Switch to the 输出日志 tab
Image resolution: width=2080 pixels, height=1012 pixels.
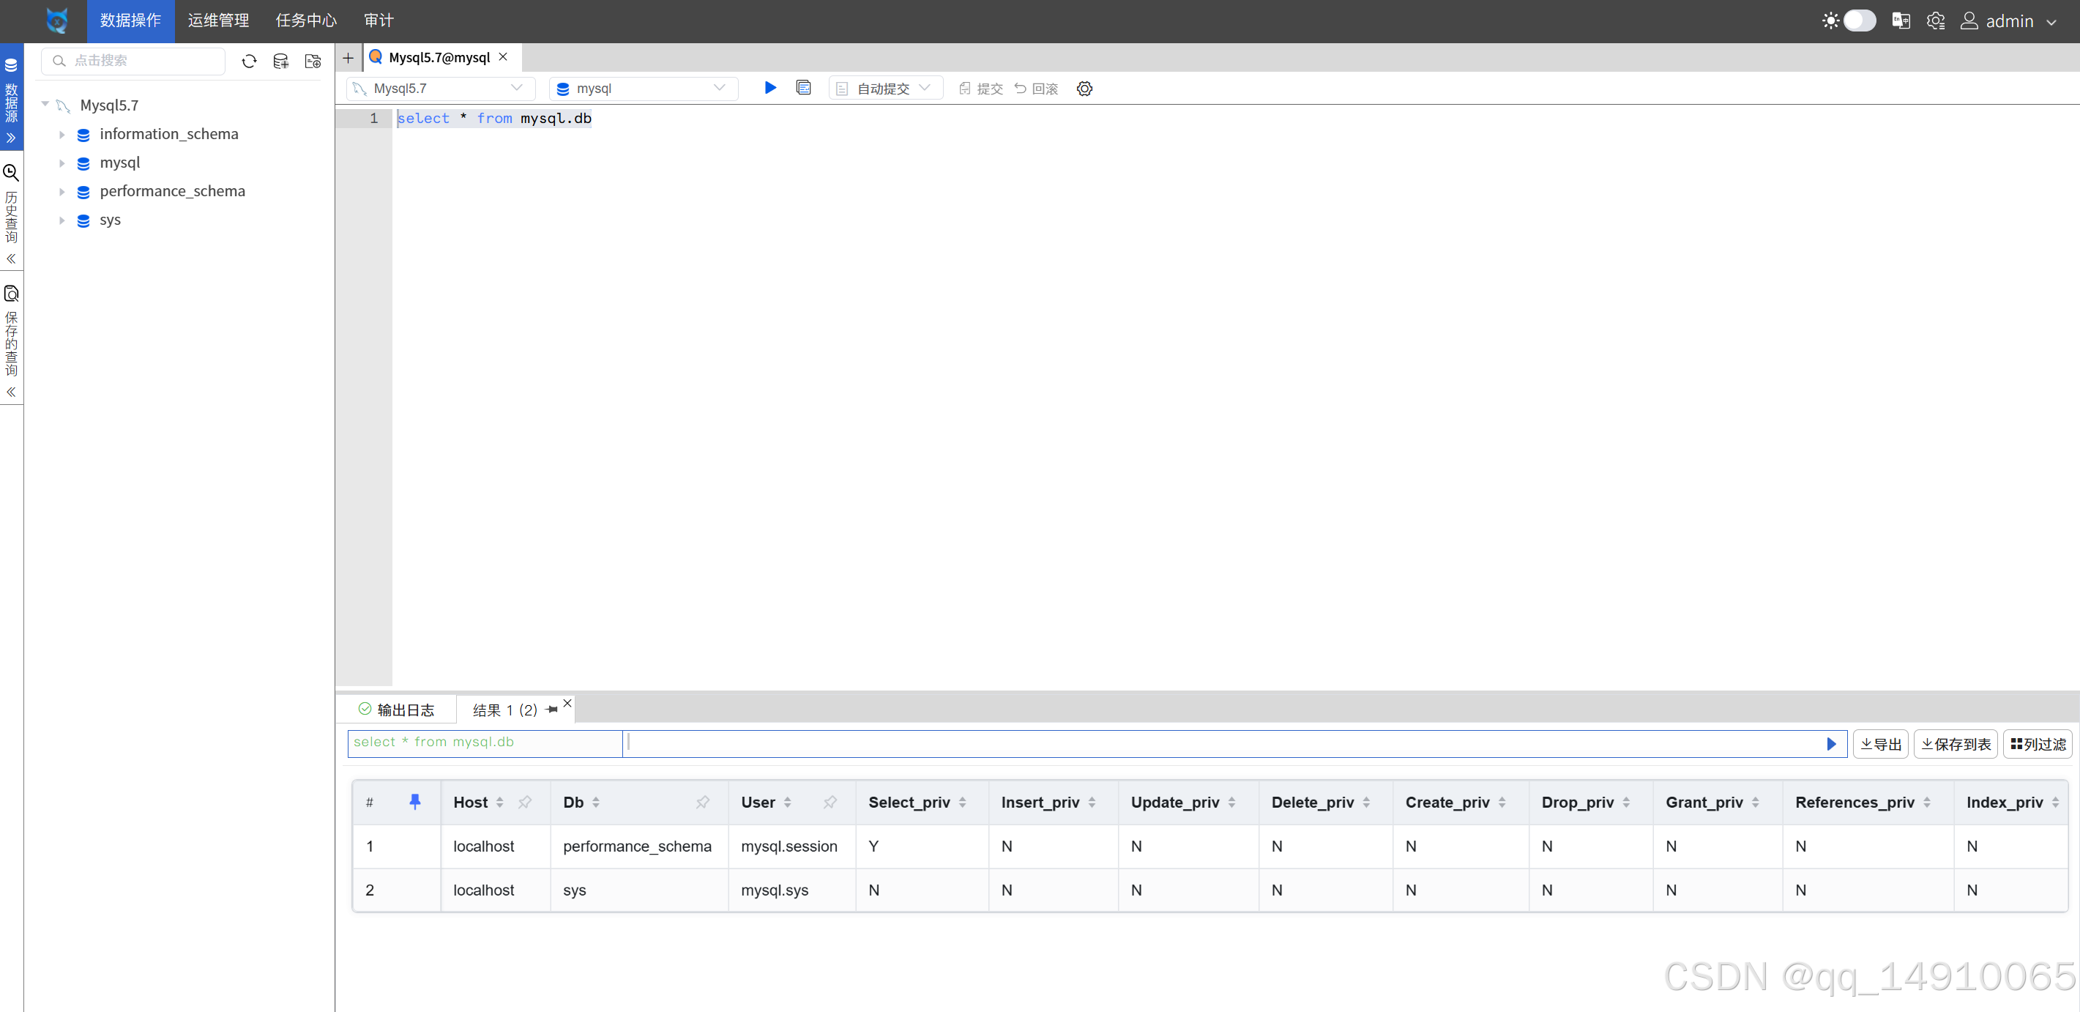(x=397, y=709)
